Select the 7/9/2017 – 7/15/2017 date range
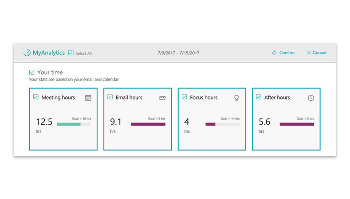The image size is (350, 199). tap(178, 53)
